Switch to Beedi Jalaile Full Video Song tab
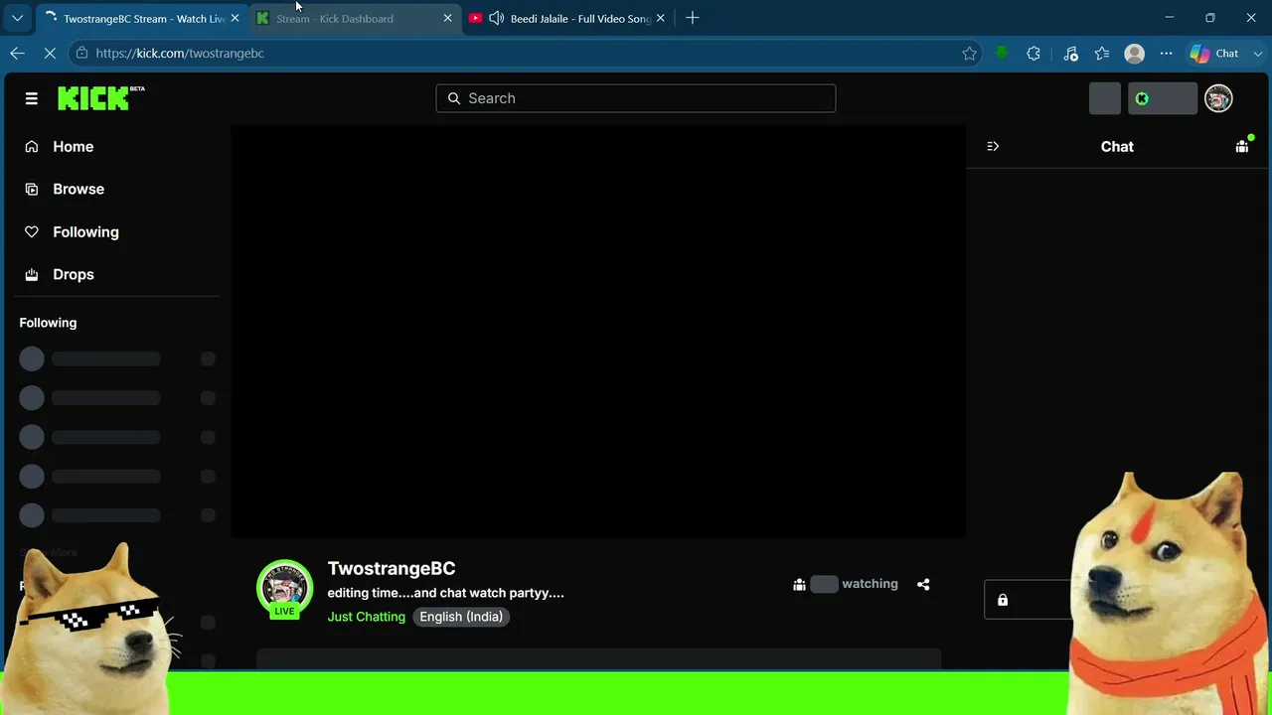This screenshot has height=715, width=1272. pos(567,19)
